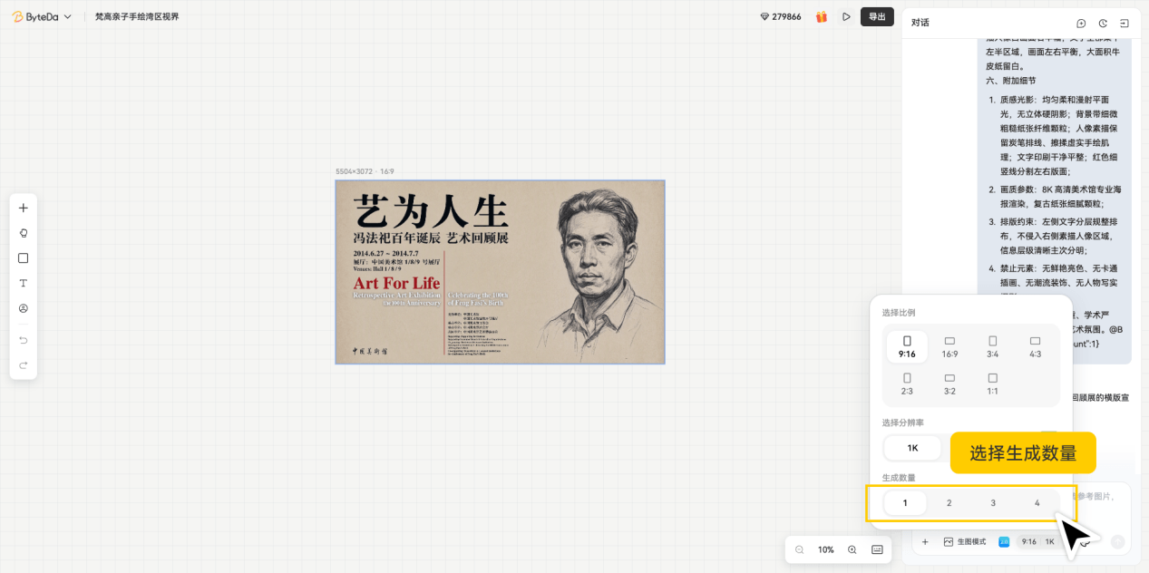Choose the 2:3 aspect ratio
This screenshot has width=1149, height=573.
pyautogui.click(x=907, y=384)
